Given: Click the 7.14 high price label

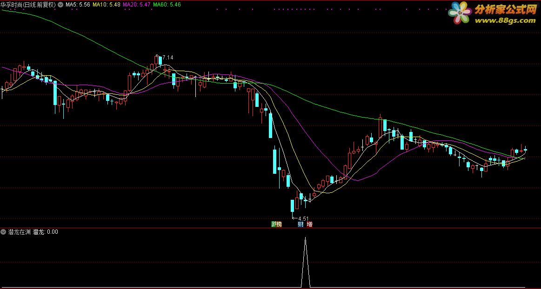Looking at the screenshot, I should [167, 58].
